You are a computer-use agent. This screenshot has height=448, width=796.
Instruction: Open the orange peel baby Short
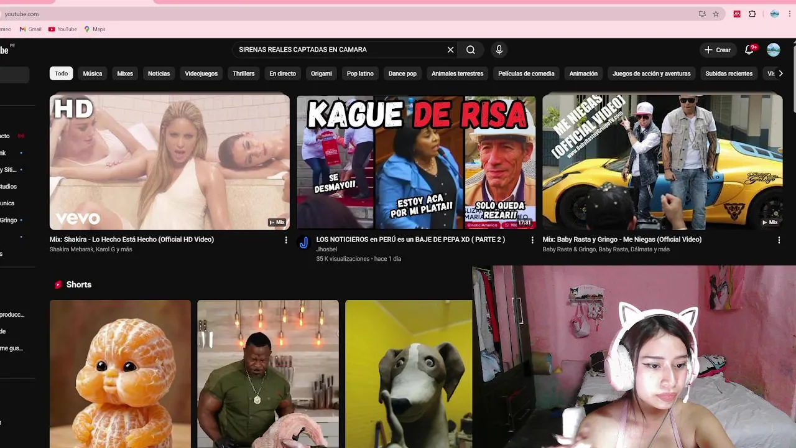click(121, 374)
